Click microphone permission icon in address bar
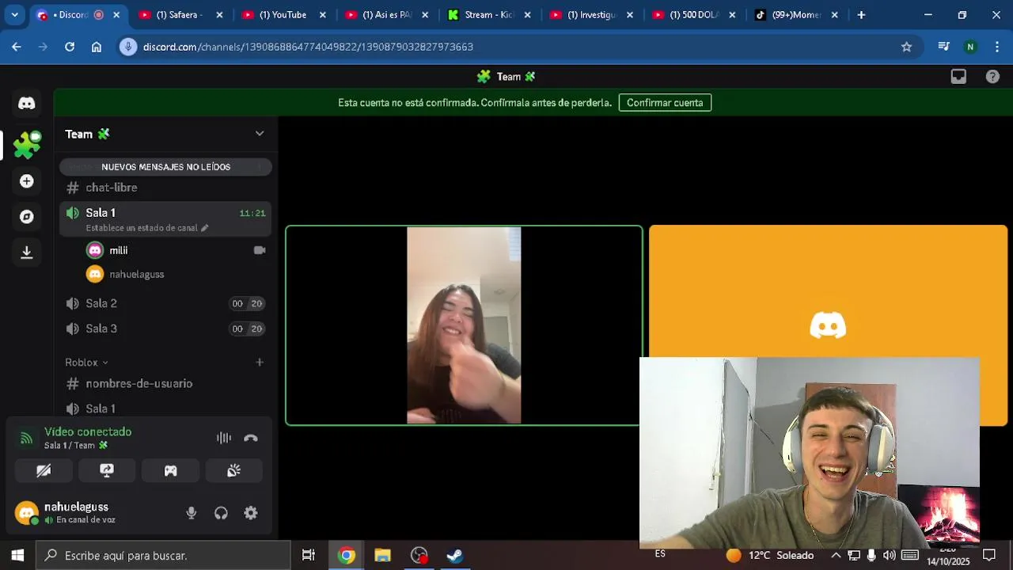The image size is (1013, 570). tap(128, 47)
